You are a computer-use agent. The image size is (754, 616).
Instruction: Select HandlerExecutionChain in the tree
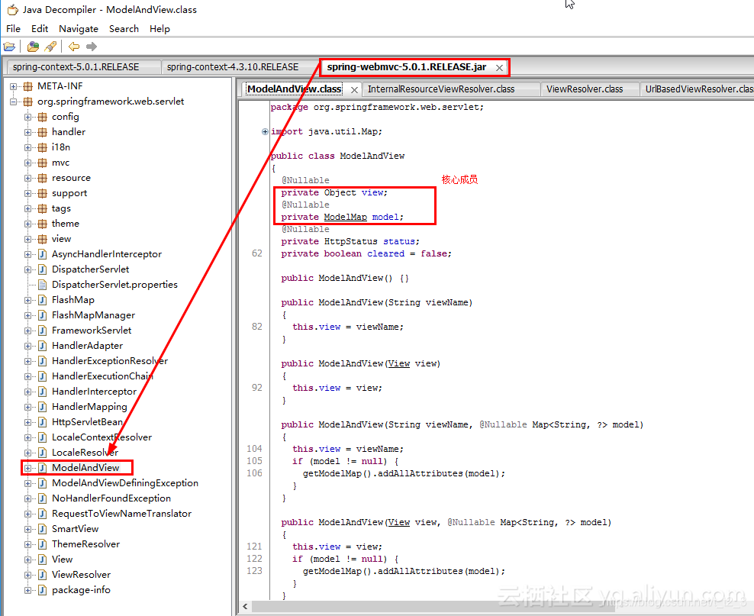(x=102, y=376)
